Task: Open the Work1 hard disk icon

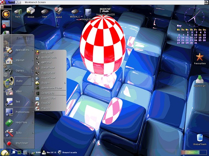Action: point(59,13)
